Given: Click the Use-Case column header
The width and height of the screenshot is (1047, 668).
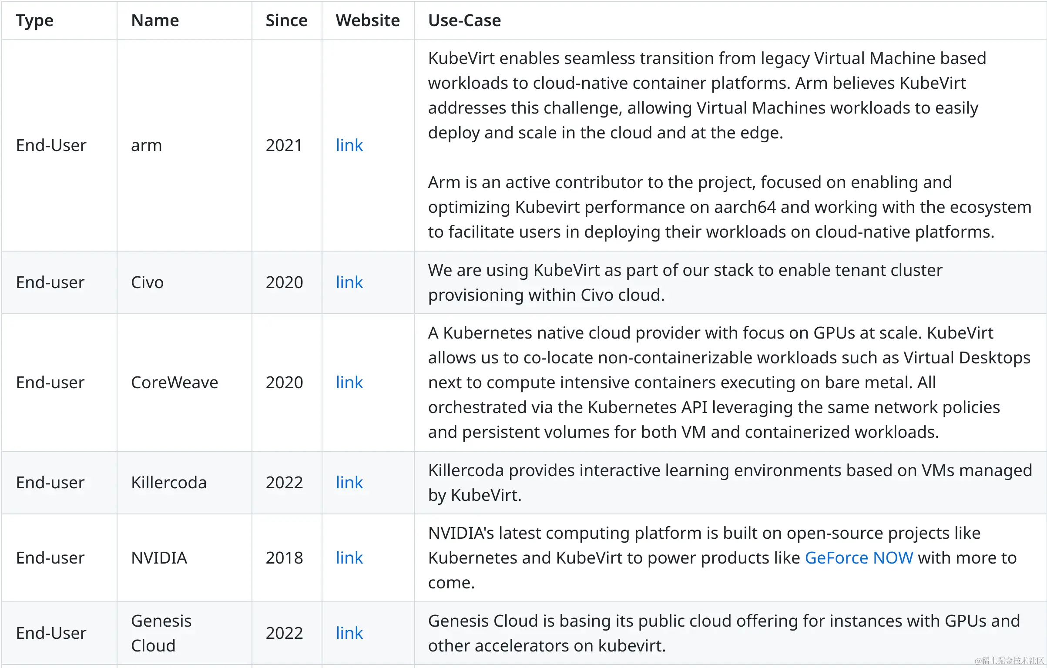Looking at the screenshot, I should tap(464, 20).
